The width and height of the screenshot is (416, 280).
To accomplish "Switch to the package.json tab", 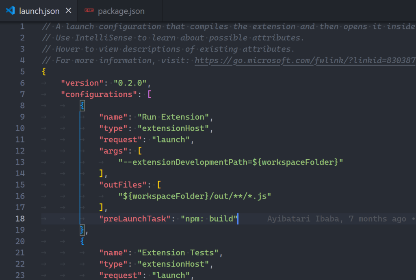I will (121, 11).
